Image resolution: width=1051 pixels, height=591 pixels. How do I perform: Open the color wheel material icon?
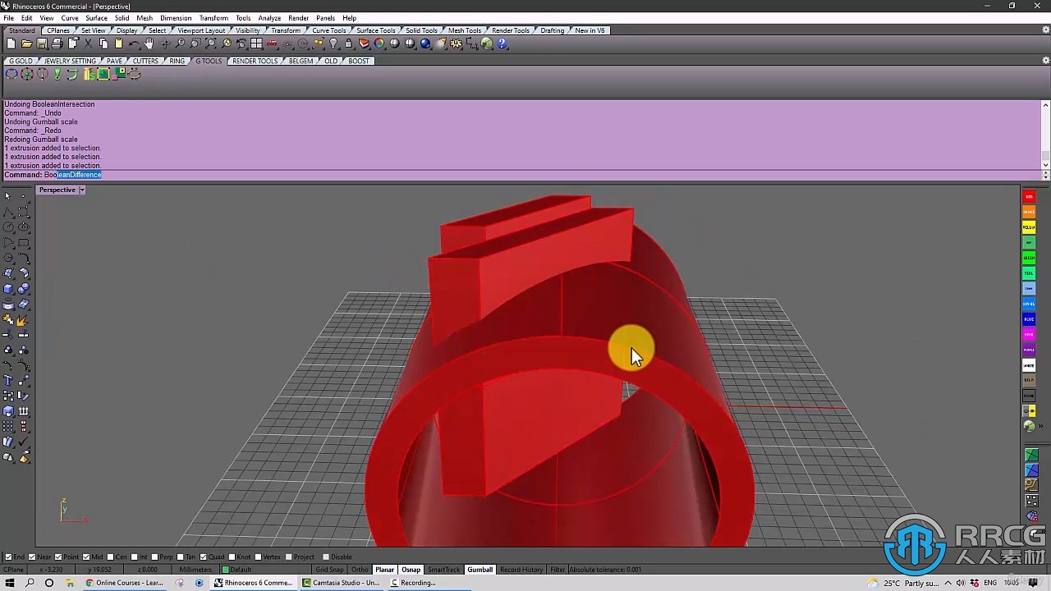click(x=379, y=44)
